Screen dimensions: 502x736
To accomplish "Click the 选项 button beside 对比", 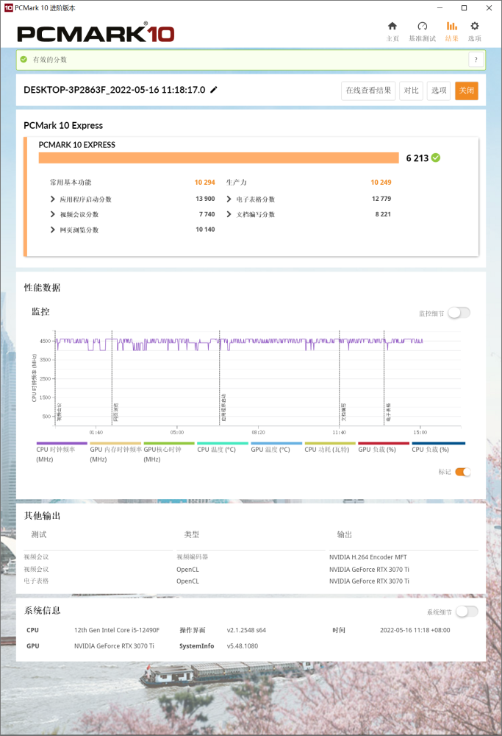I will 439,91.
